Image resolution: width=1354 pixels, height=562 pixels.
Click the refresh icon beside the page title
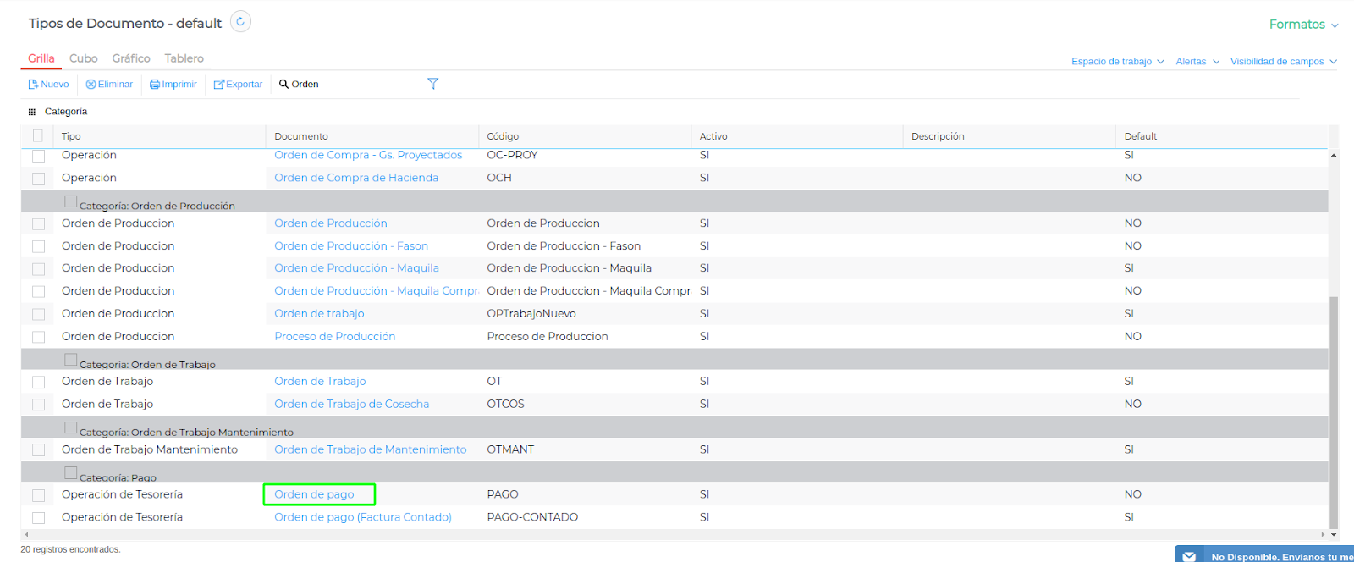click(x=240, y=22)
